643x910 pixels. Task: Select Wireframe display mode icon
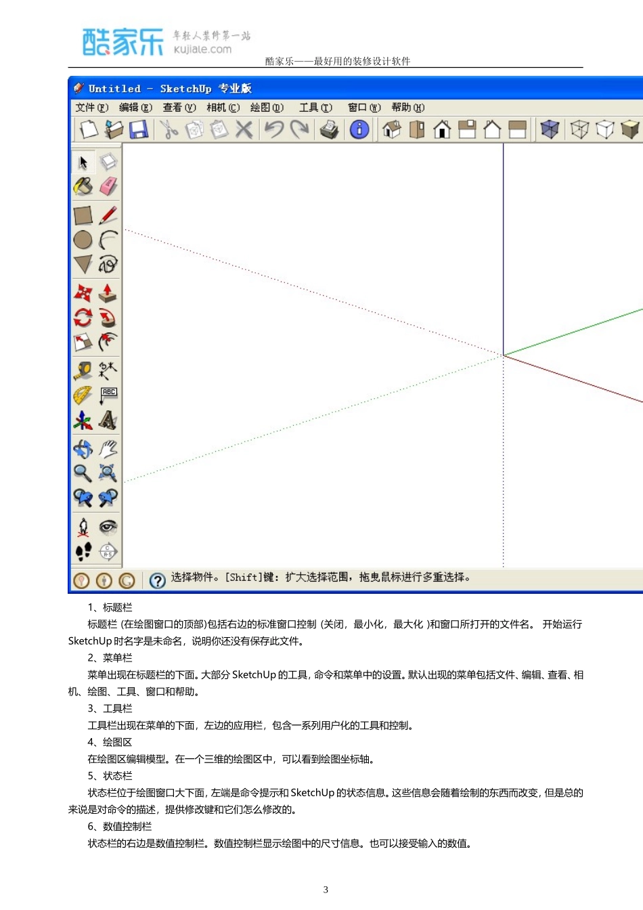point(579,129)
